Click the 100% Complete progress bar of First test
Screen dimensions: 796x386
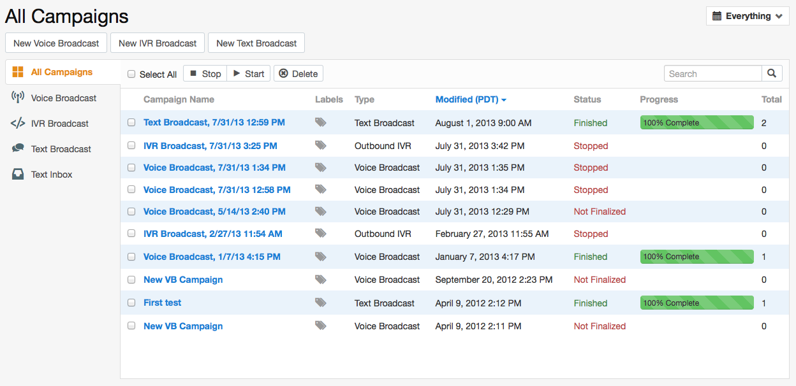696,303
